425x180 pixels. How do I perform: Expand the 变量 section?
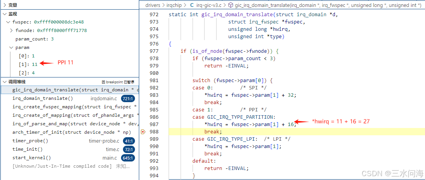pyautogui.click(x=5, y=5)
